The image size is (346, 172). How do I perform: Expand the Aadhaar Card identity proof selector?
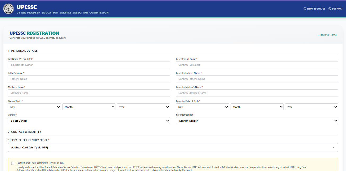point(173,148)
